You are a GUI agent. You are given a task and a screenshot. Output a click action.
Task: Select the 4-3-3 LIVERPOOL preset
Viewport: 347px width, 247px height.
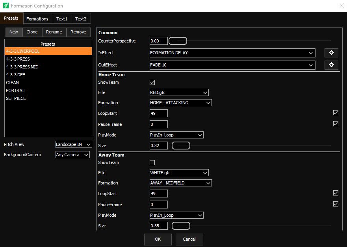(x=48, y=51)
